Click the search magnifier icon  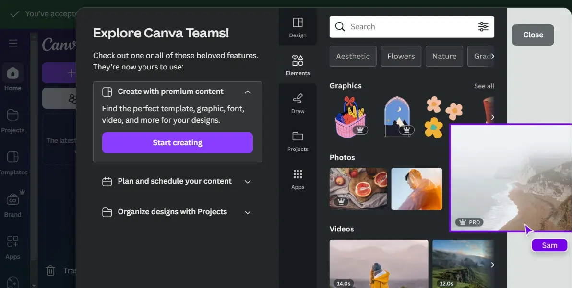340,26
